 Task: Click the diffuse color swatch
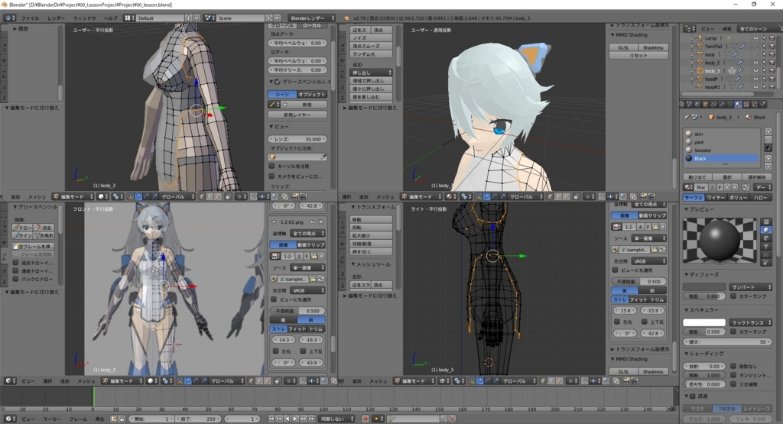tap(704, 286)
